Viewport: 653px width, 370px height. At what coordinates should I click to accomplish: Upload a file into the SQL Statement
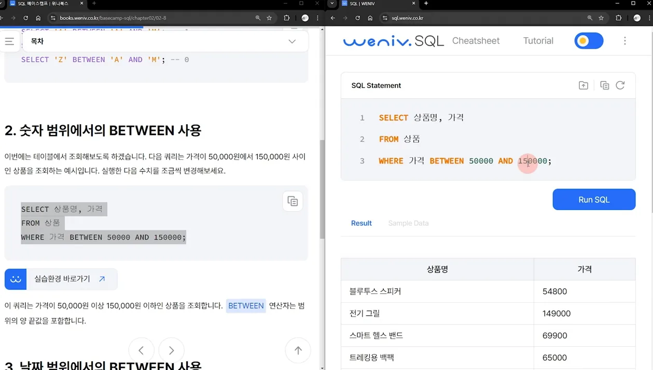click(x=583, y=85)
